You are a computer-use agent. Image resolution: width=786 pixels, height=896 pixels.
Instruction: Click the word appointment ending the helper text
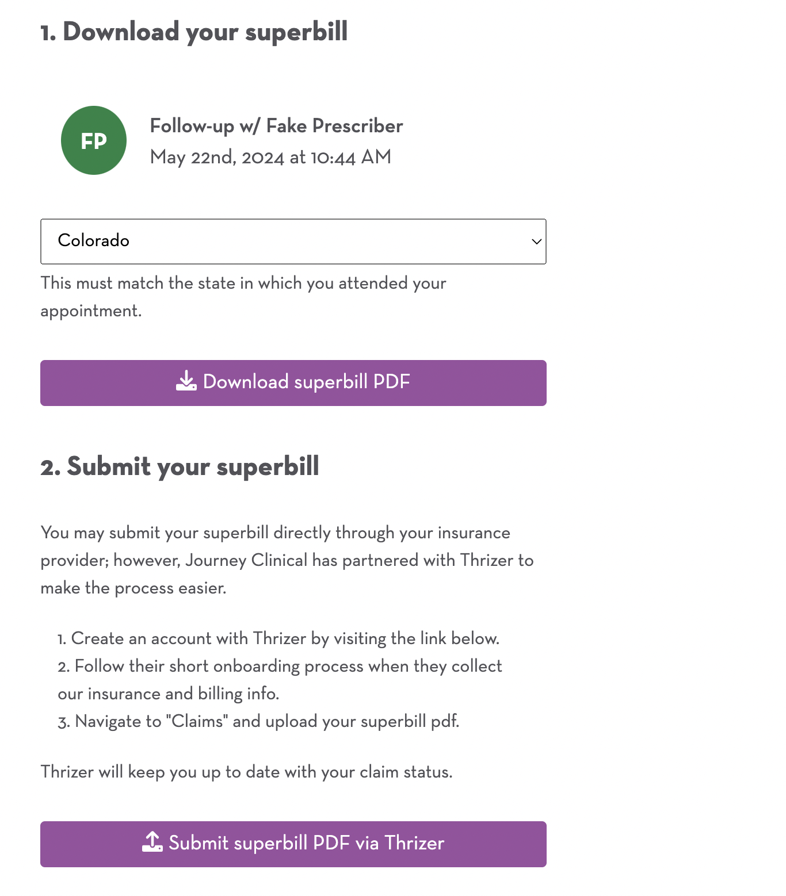click(90, 311)
